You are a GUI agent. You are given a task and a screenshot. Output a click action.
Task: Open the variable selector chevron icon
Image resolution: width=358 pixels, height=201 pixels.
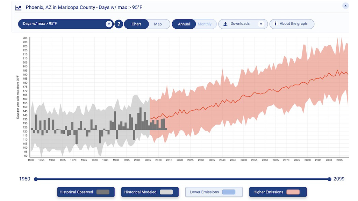109,24
